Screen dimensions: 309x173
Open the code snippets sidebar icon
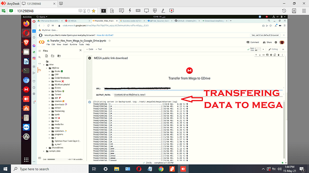(x=39, y=63)
